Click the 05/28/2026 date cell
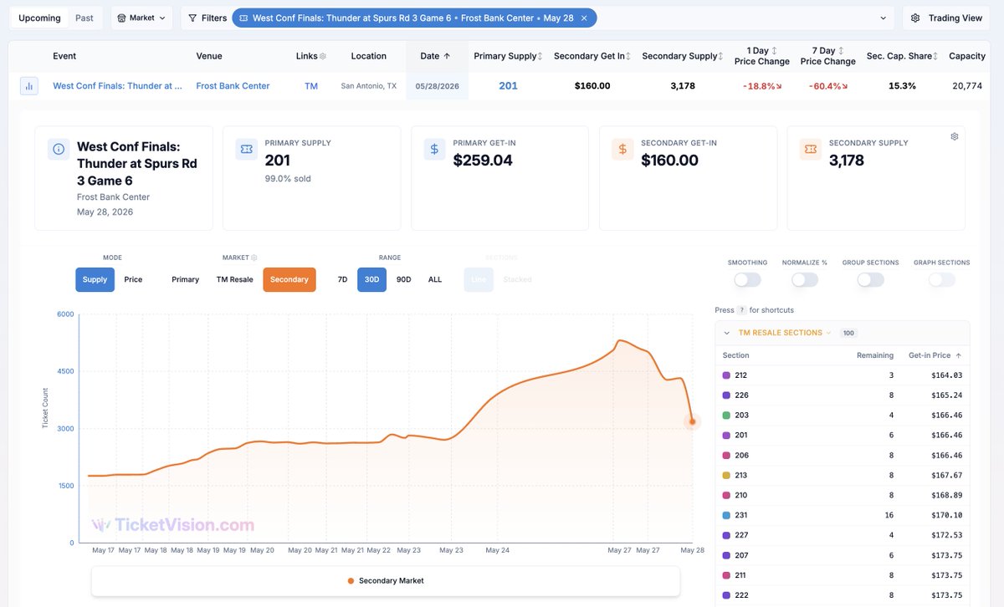 pyautogui.click(x=438, y=86)
